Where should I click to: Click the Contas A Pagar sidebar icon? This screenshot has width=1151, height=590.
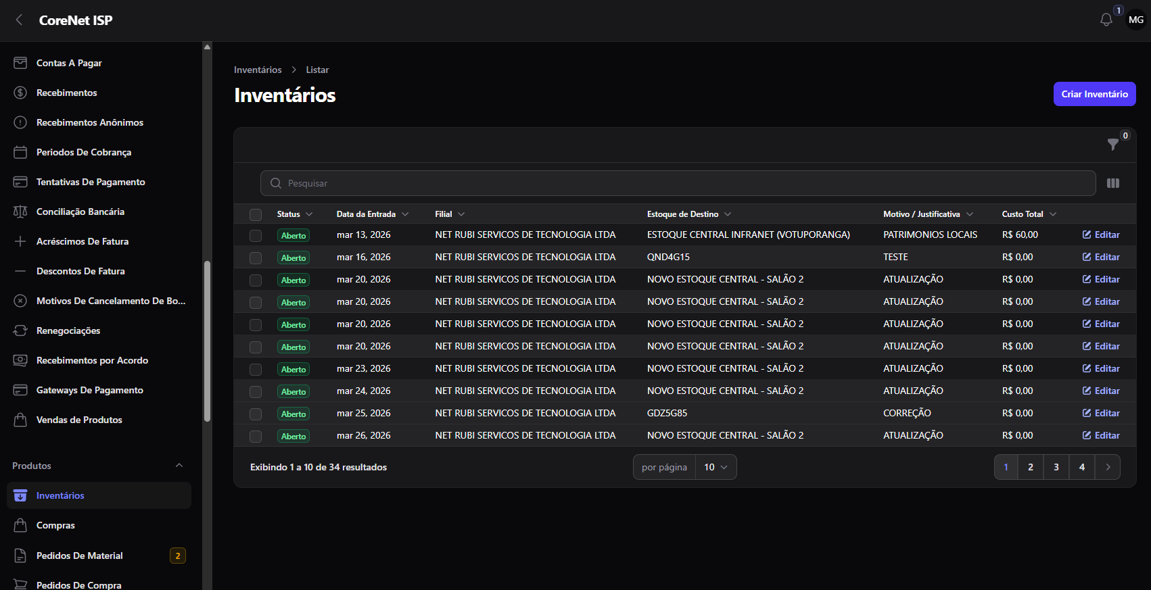(20, 63)
